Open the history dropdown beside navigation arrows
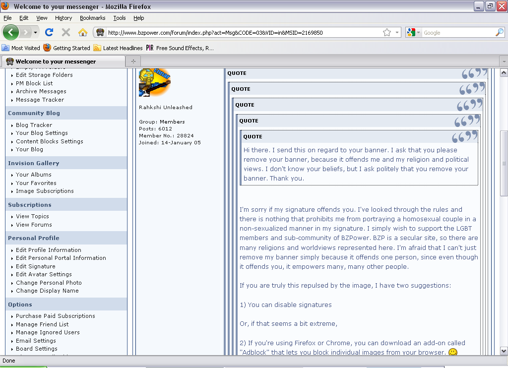508x368 pixels. (x=35, y=32)
